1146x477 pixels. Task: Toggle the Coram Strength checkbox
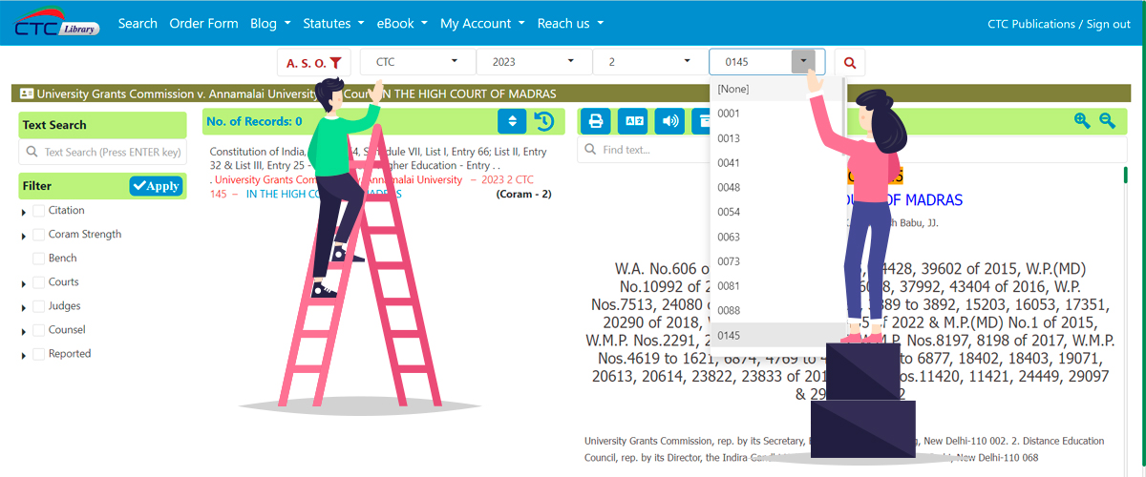pos(39,235)
